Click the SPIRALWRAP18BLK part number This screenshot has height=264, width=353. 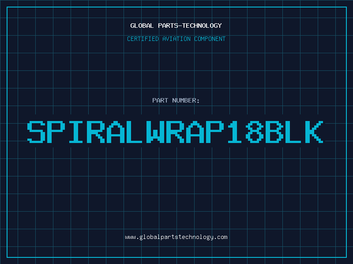175,132
